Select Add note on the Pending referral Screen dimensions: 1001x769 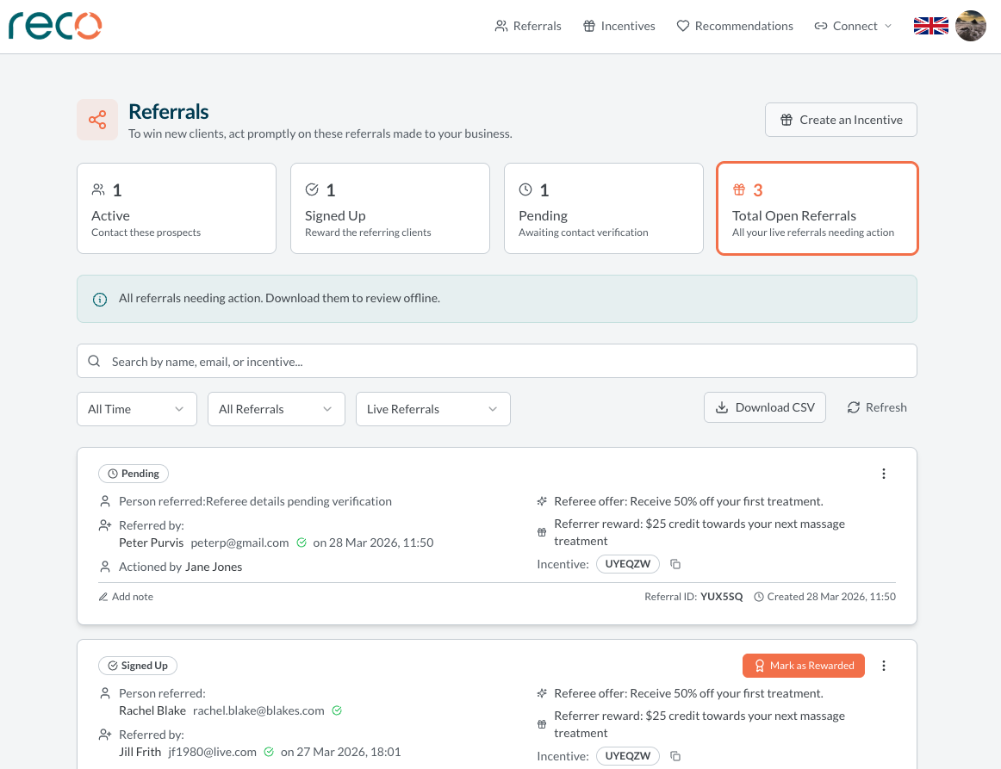pos(126,596)
